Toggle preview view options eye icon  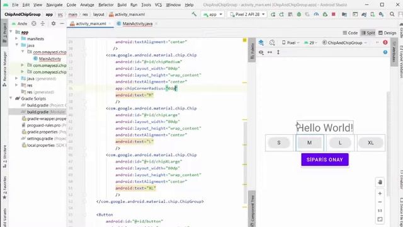click(261, 52)
